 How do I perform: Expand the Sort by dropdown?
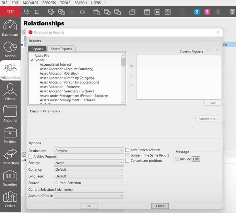coord(89,163)
